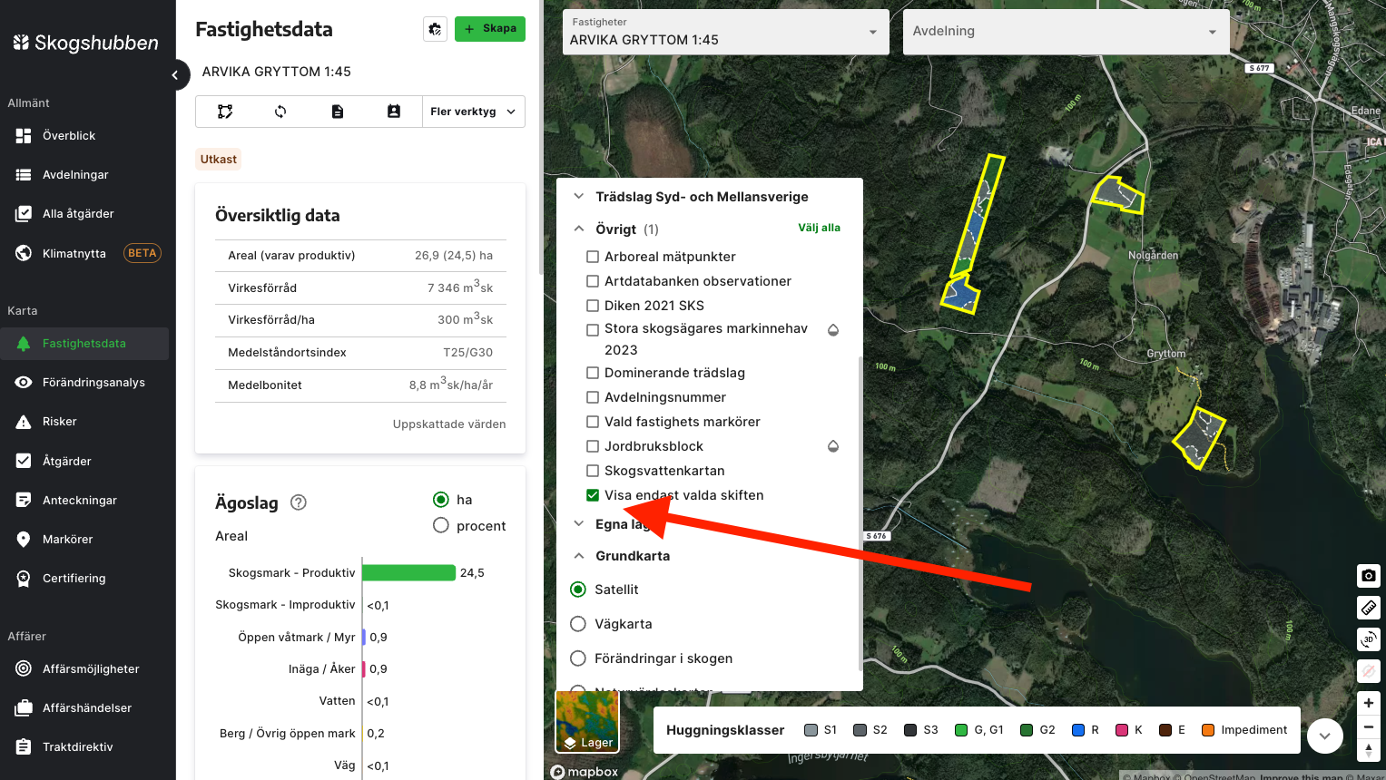
Task: Open the Avdelning dropdown
Action: (1066, 33)
